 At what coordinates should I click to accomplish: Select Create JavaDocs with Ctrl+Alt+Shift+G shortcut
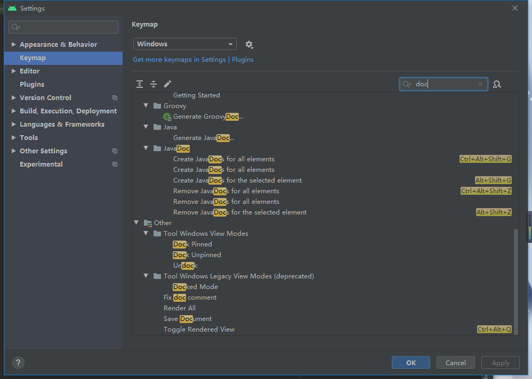pos(224,159)
